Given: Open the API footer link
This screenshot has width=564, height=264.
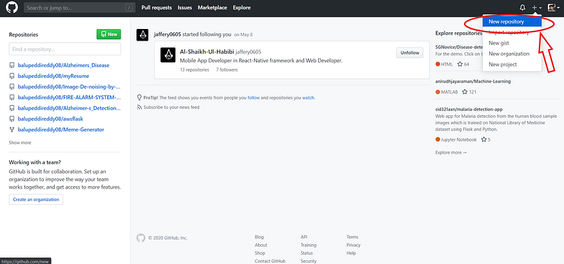Looking at the screenshot, I should [x=304, y=237].
